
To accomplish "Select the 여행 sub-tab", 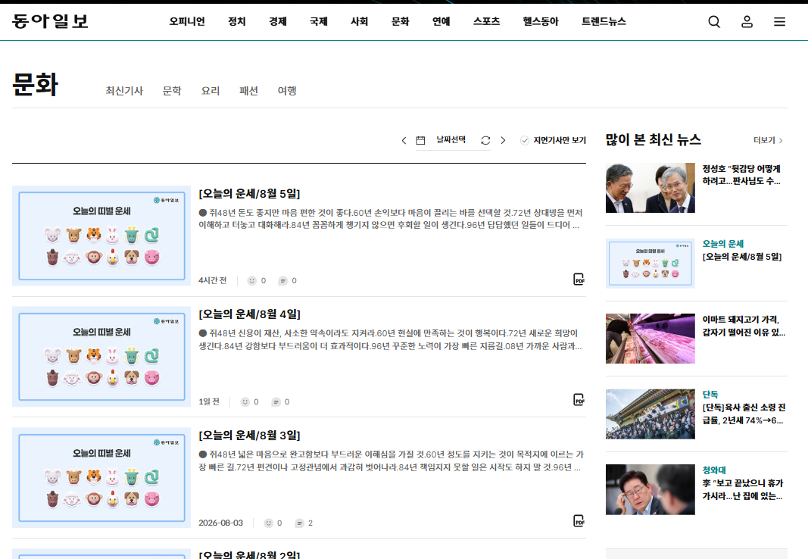I will (287, 91).
